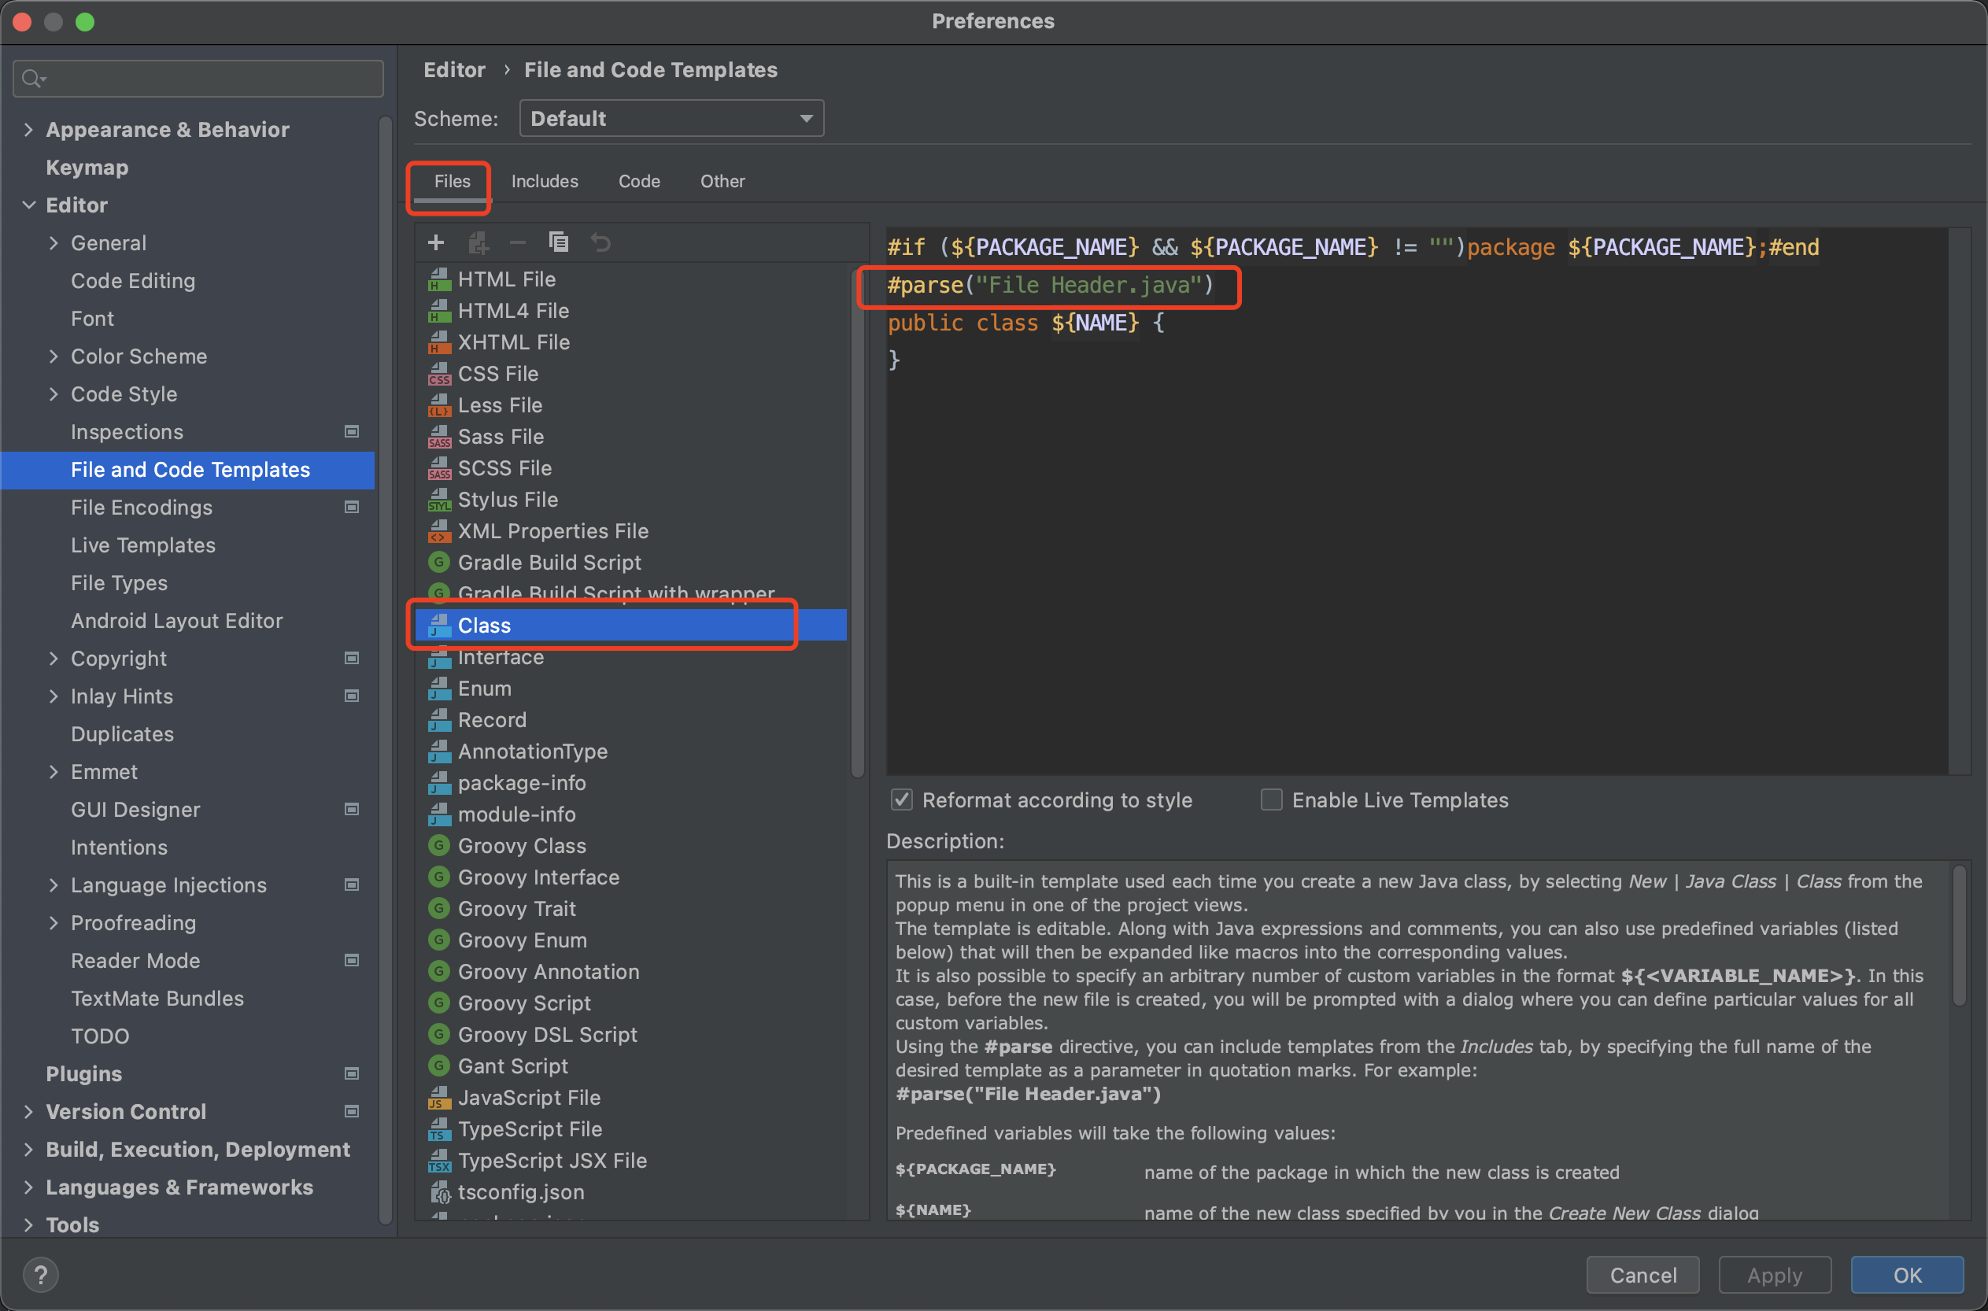Viewport: 1988px width, 1311px height.
Task: Focus the settings search field
Action: (x=199, y=79)
